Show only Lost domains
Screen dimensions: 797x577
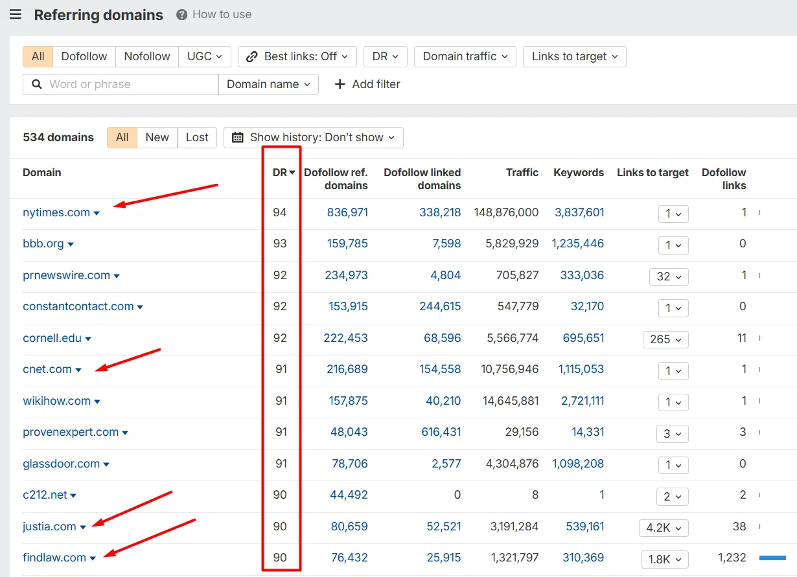197,137
